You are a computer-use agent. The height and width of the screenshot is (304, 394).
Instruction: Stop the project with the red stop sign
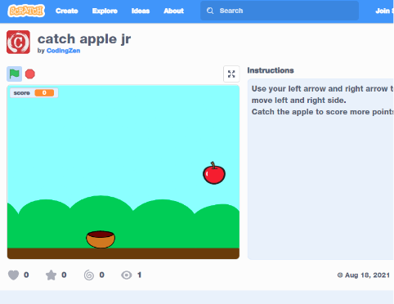click(30, 74)
